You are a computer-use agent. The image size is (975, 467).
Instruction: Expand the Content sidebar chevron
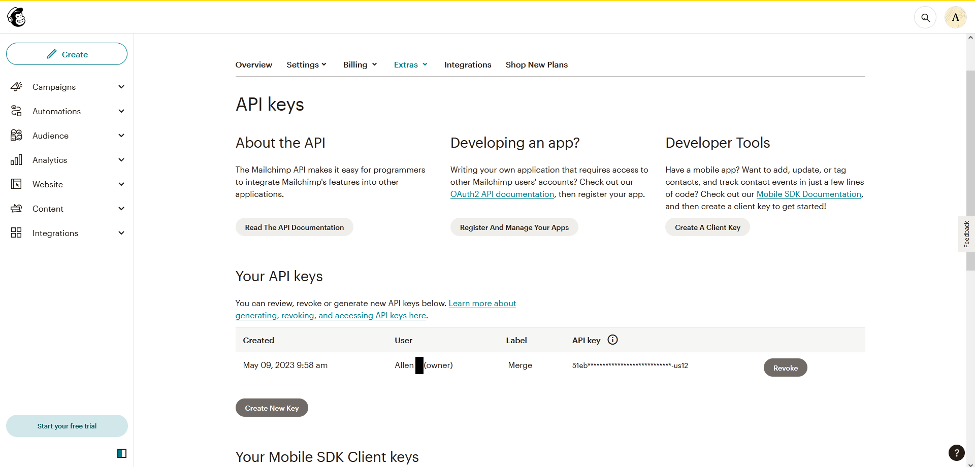click(x=121, y=209)
